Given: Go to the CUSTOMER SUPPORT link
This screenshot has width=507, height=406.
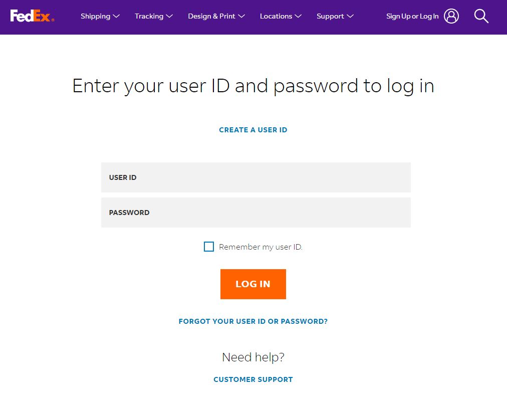Looking at the screenshot, I should [253, 379].
